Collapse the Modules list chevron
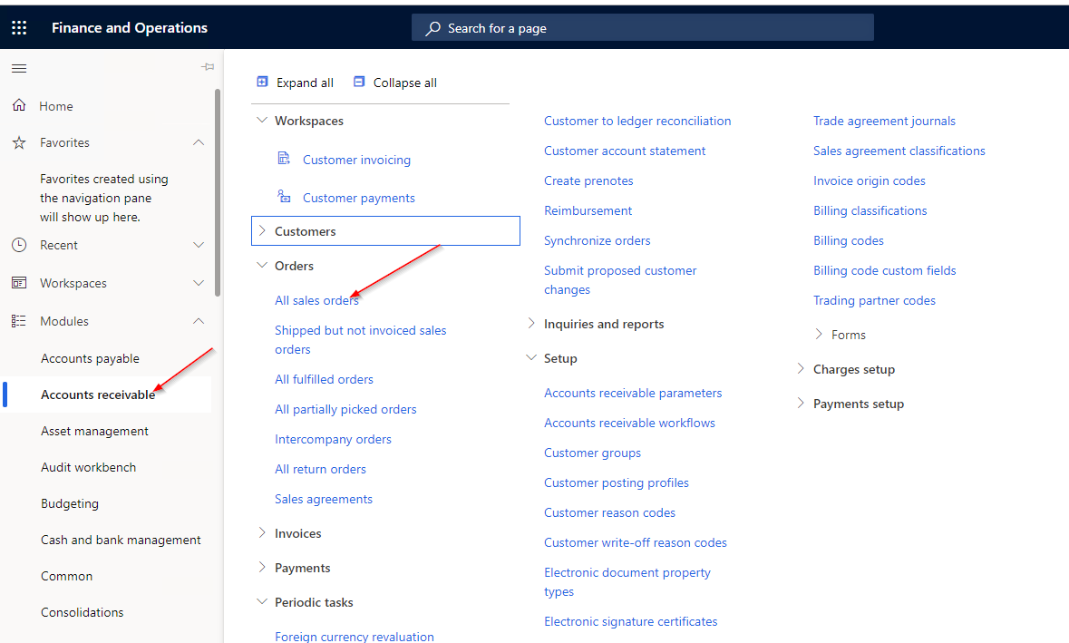 pyautogui.click(x=199, y=321)
